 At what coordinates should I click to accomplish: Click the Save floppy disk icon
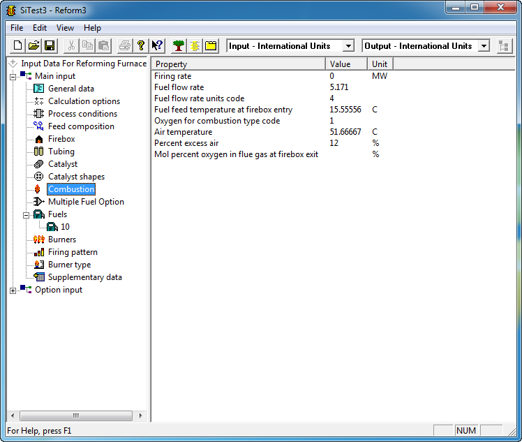(50, 45)
